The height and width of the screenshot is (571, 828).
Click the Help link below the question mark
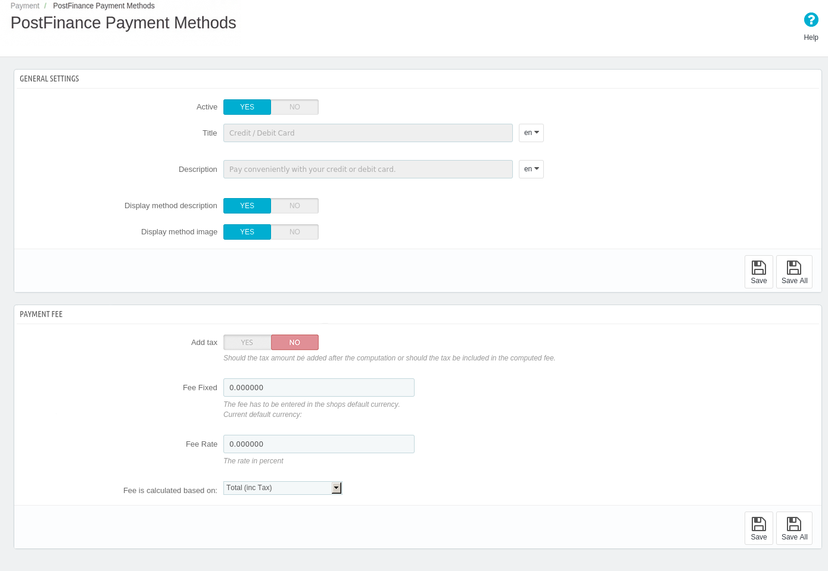811,37
